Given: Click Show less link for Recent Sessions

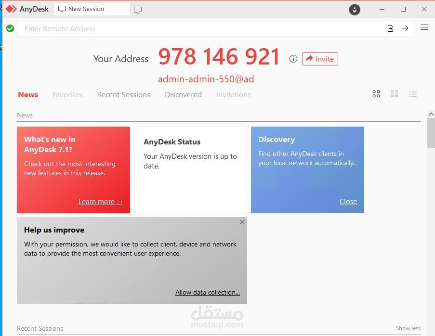Looking at the screenshot, I should click(408, 328).
